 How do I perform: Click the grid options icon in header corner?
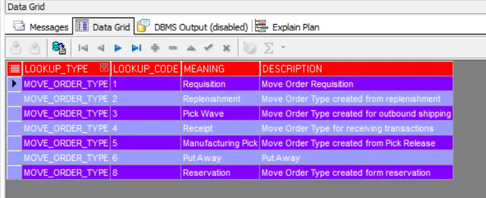(x=14, y=68)
